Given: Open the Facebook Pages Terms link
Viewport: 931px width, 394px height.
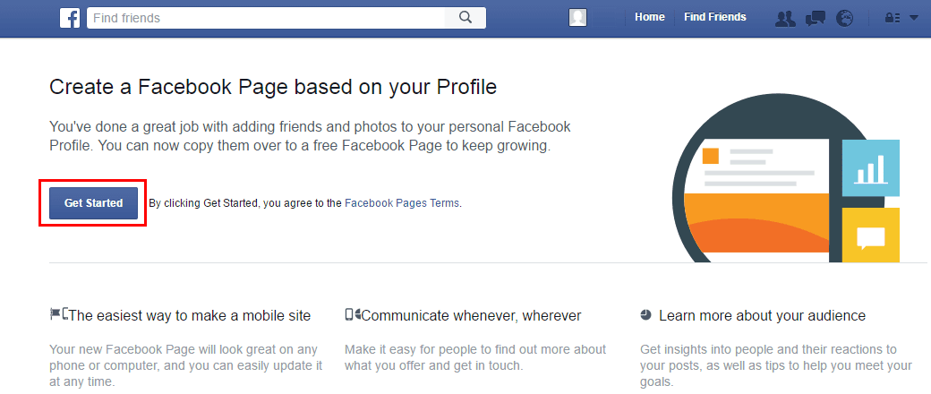Looking at the screenshot, I should pyautogui.click(x=402, y=203).
